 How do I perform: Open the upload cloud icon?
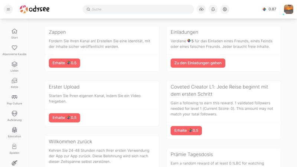click(201, 9)
